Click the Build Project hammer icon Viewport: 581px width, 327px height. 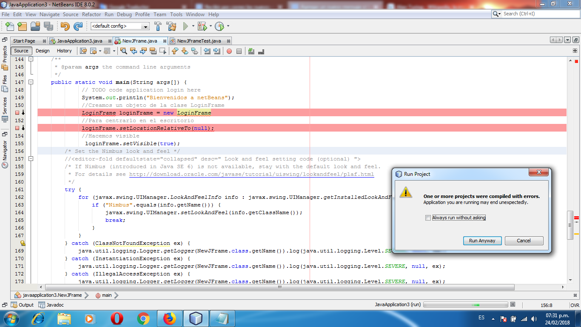click(158, 26)
